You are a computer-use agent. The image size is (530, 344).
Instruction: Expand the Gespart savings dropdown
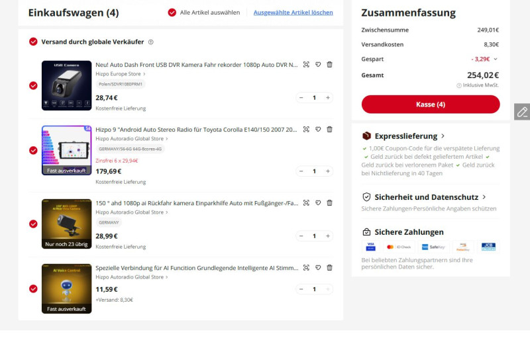(496, 59)
